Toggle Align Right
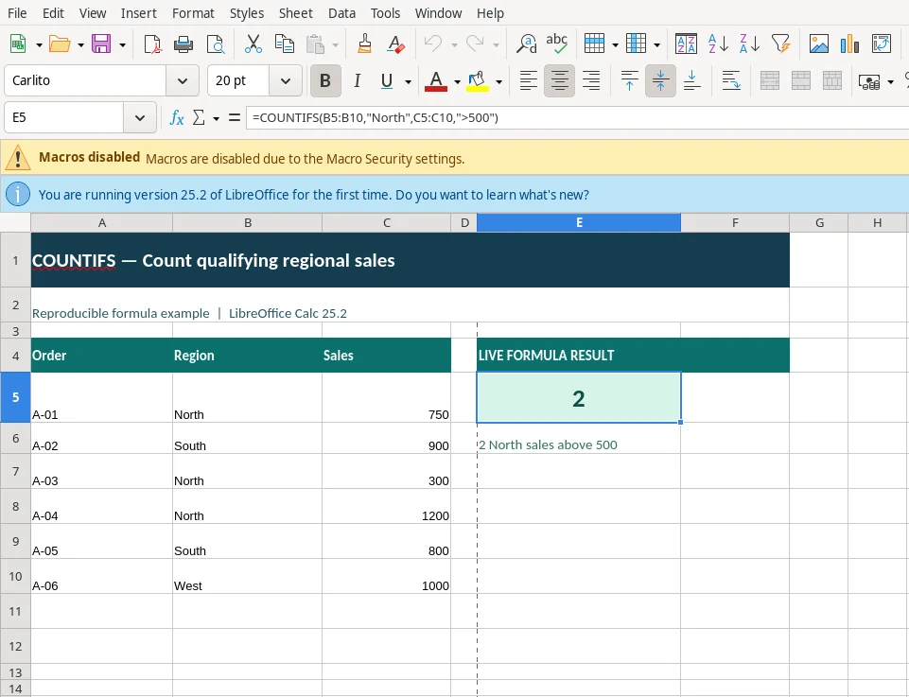The height and width of the screenshot is (697, 909). coord(591,80)
